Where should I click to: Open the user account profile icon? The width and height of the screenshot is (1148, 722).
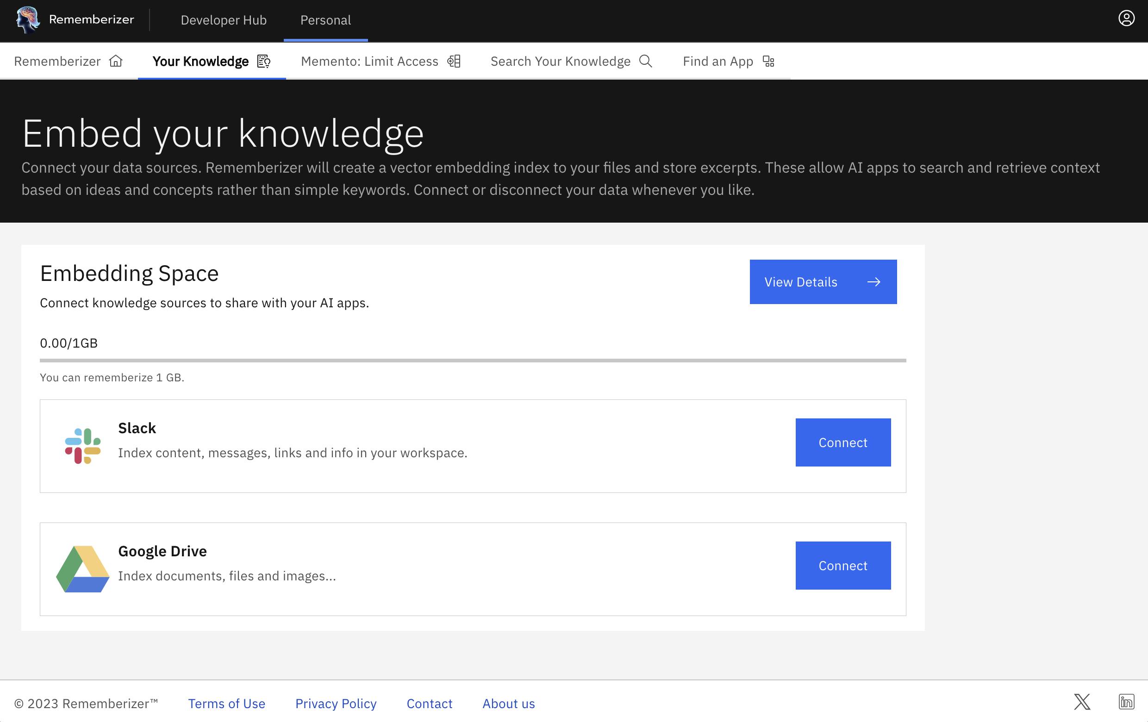(1126, 18)
